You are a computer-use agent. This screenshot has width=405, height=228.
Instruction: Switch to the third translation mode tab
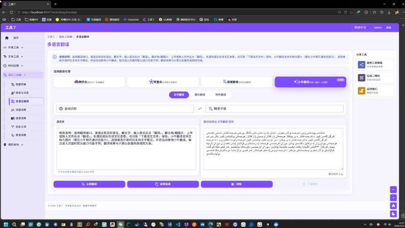pyautogui.click(x=221, y=95)
